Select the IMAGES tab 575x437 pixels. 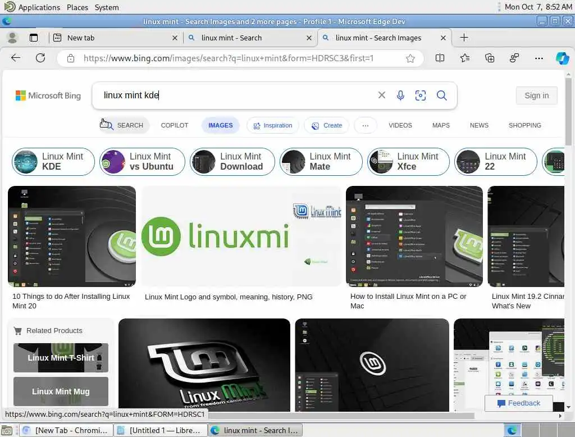tap(220, 125)
